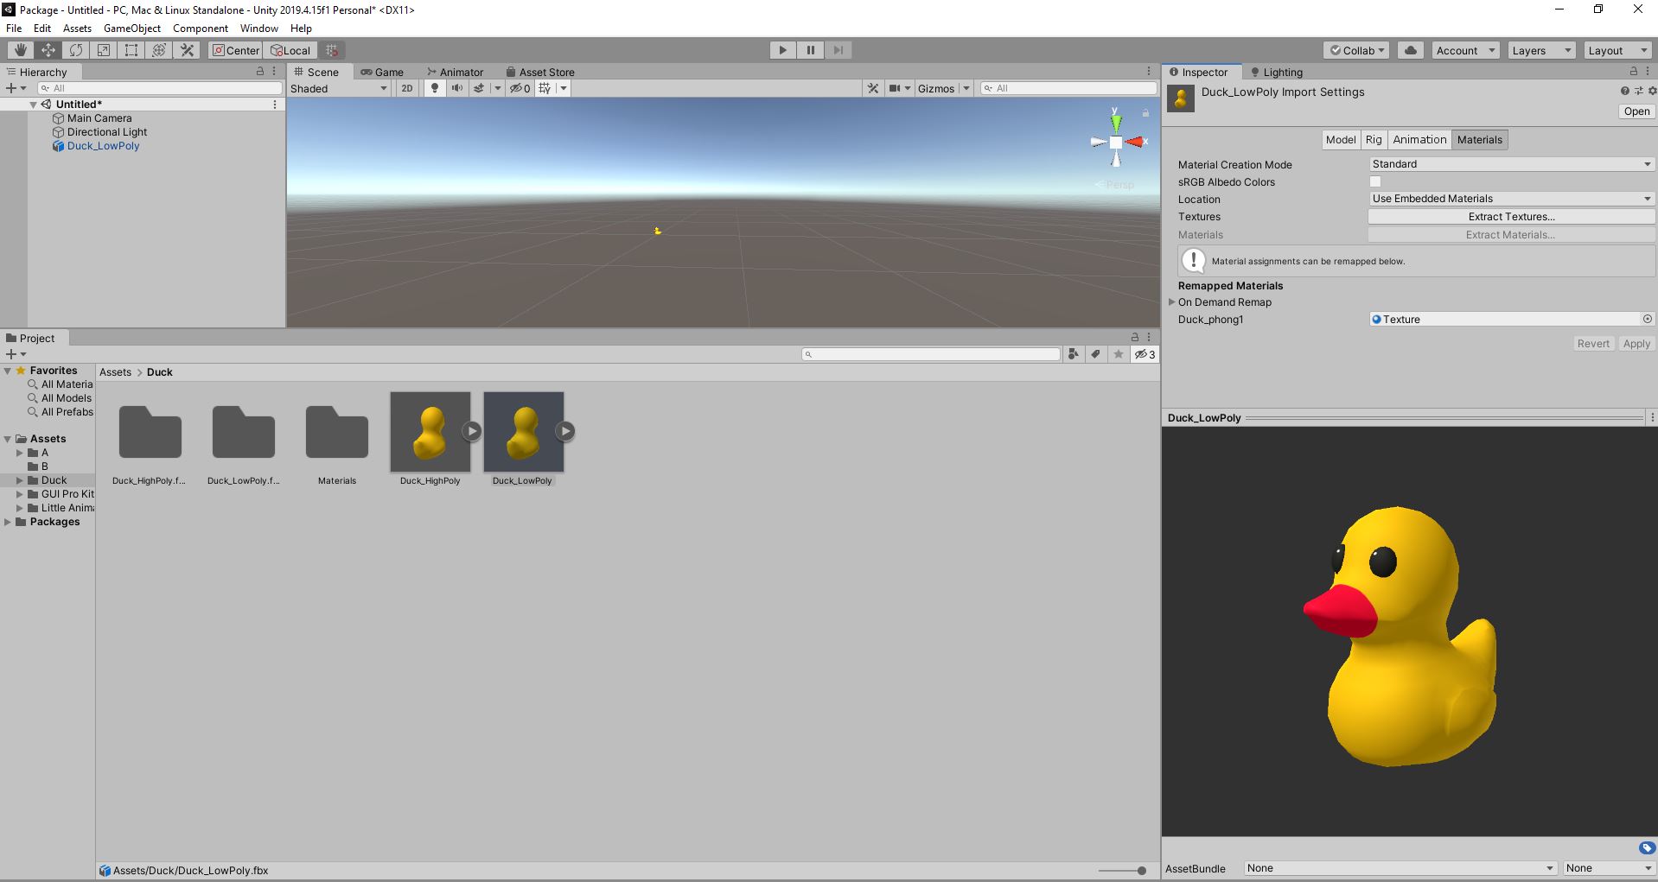Select the Move tool
1658x882 pixels.
coord(48,49)
